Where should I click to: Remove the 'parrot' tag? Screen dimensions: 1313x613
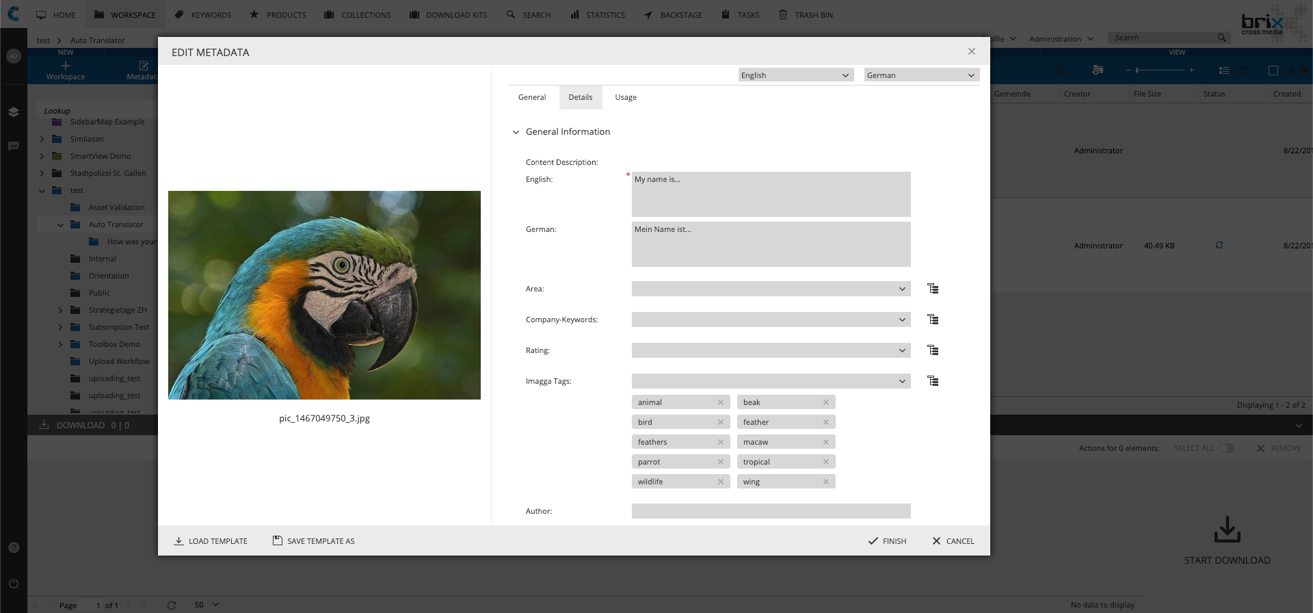coord(721,462)
